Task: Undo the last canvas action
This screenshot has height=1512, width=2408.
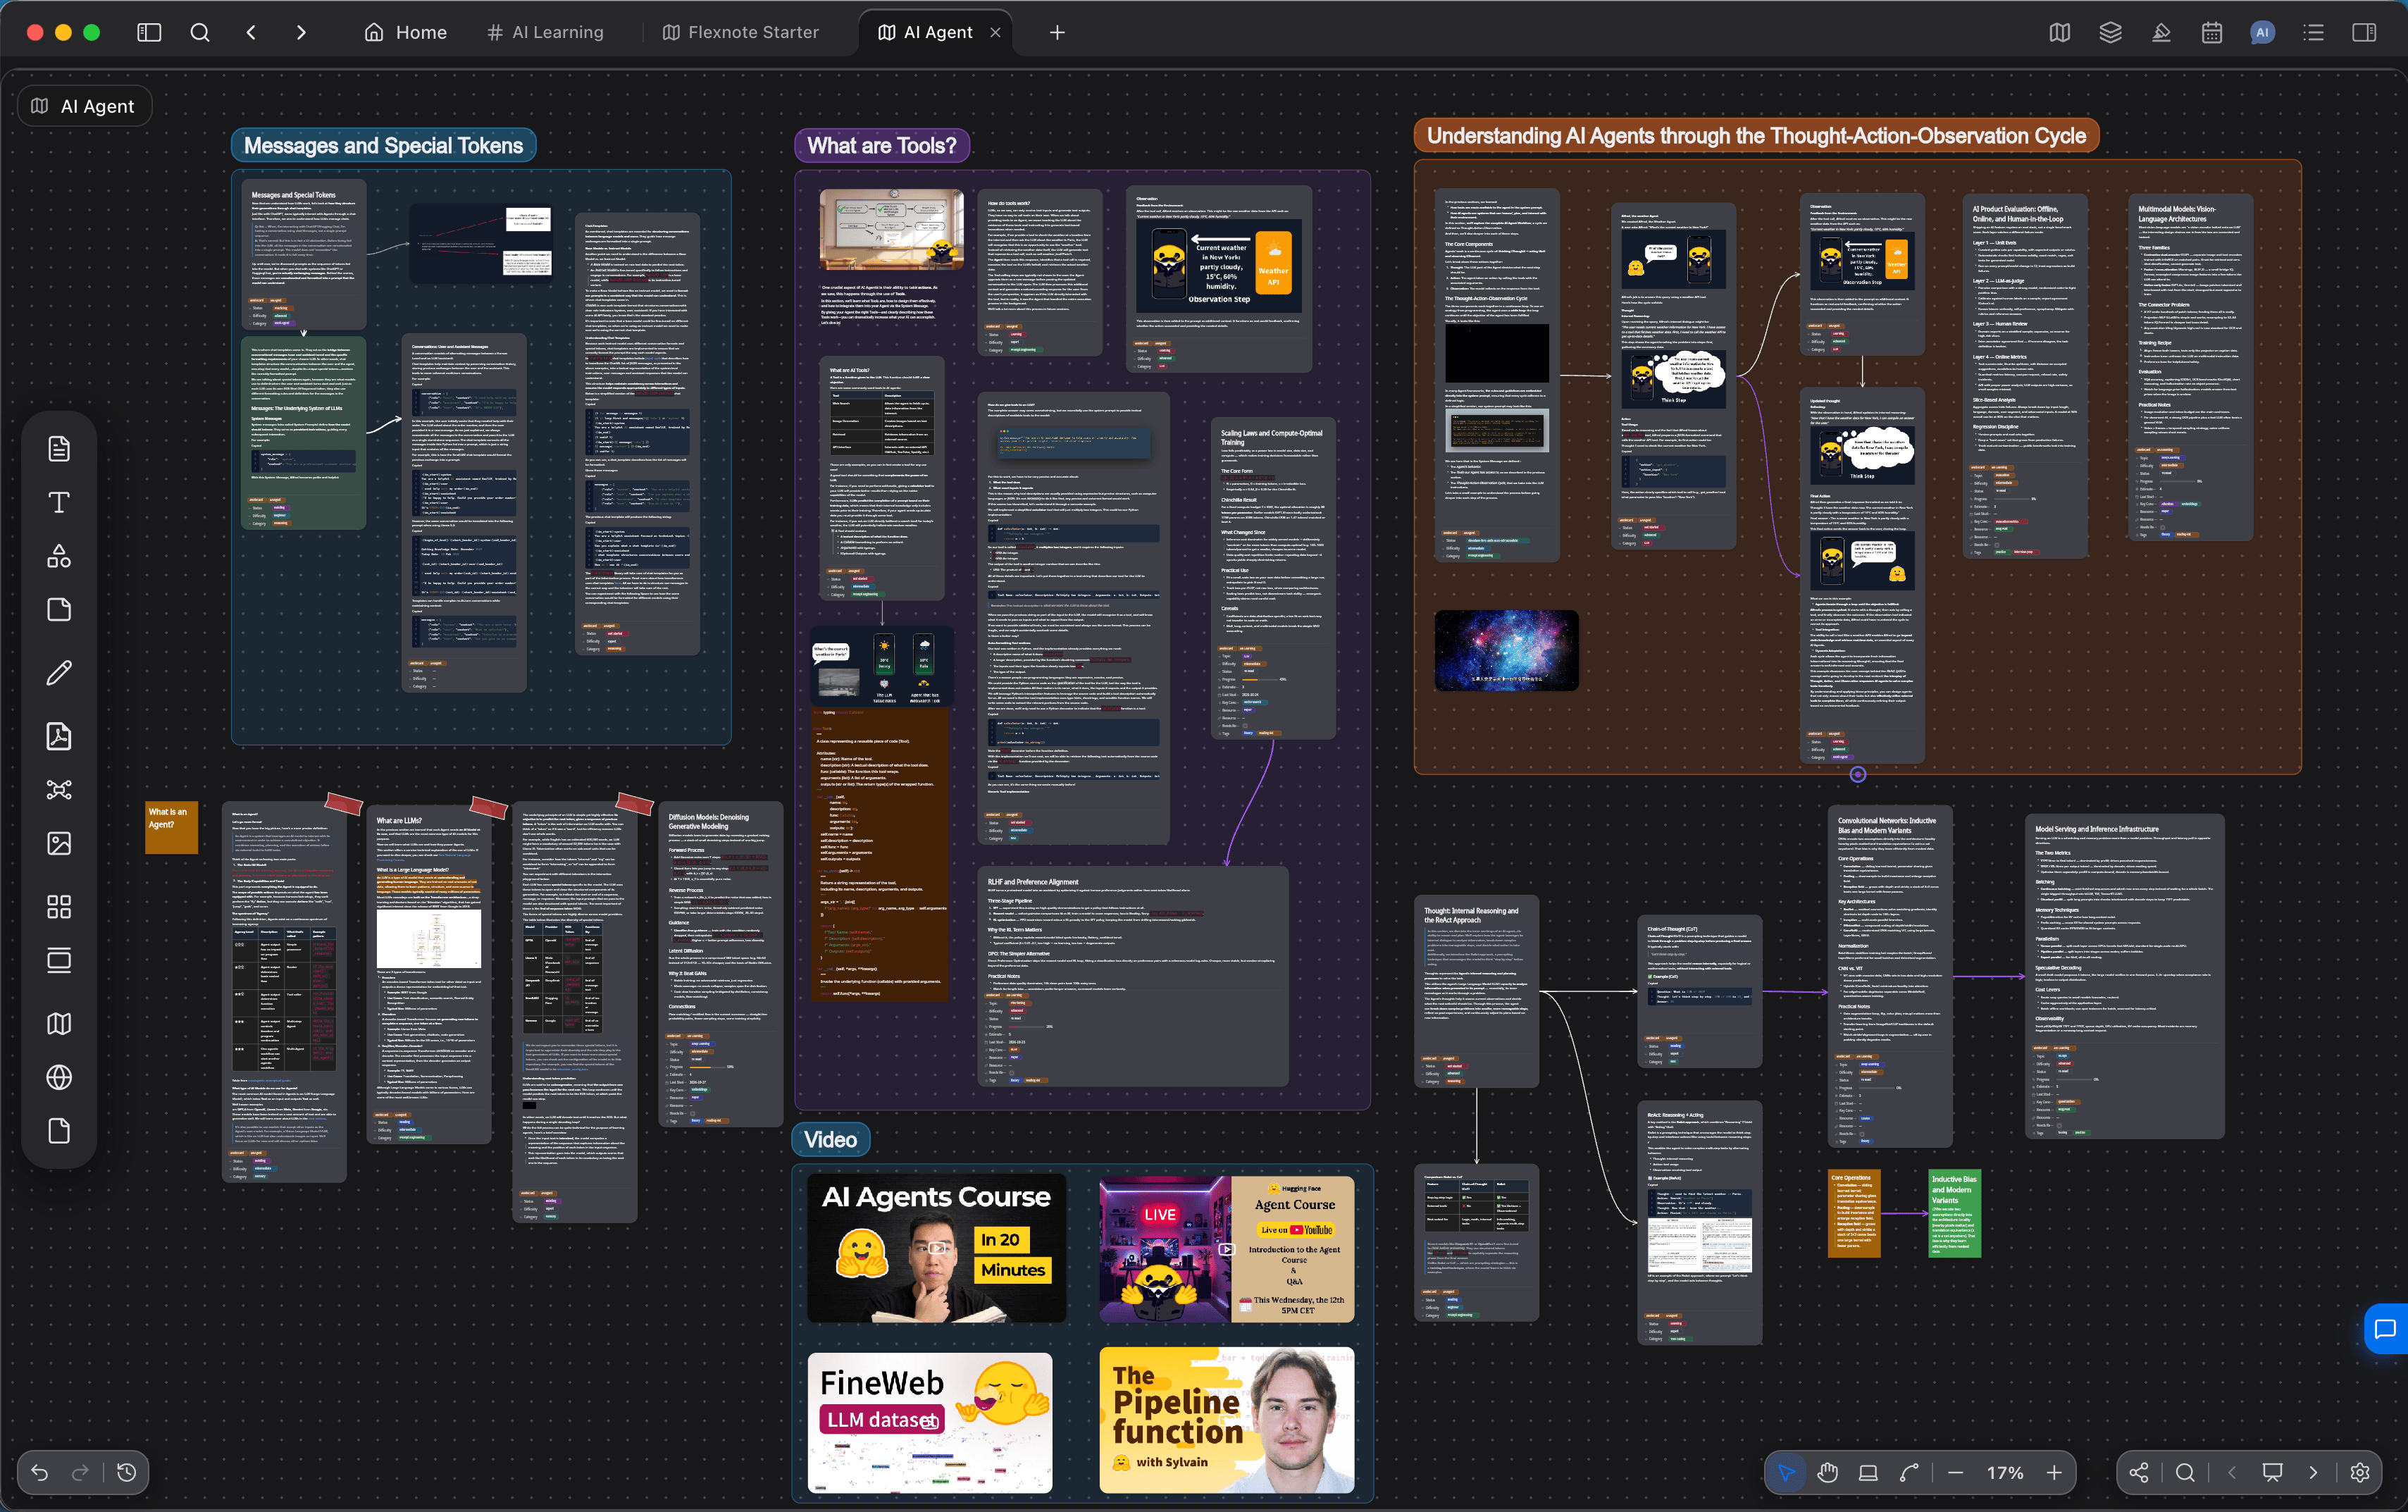Action: [39, 1472]
